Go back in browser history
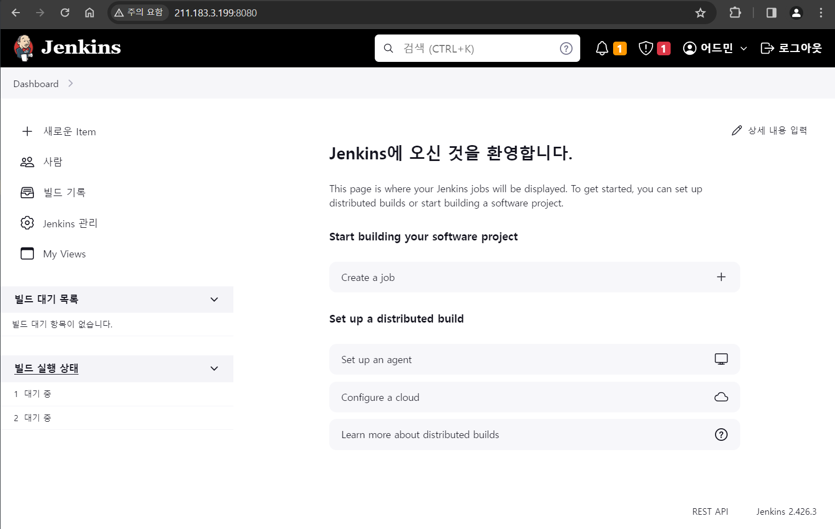 15,13
